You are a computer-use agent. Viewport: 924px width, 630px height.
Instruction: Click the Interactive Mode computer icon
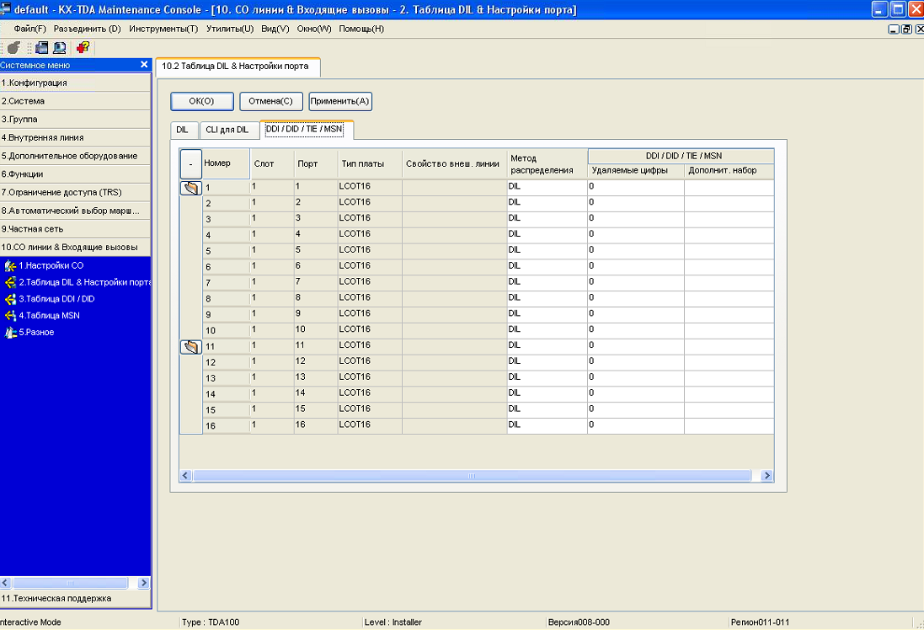(x=60, y=48)
